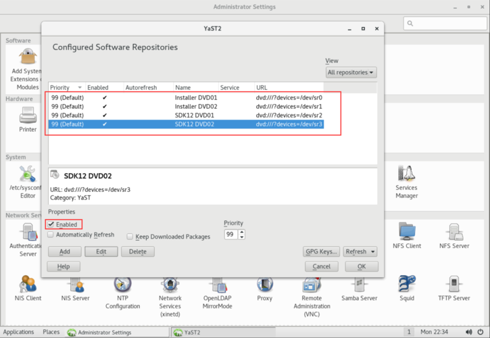Sort by the Priority column header

[66, 88]
